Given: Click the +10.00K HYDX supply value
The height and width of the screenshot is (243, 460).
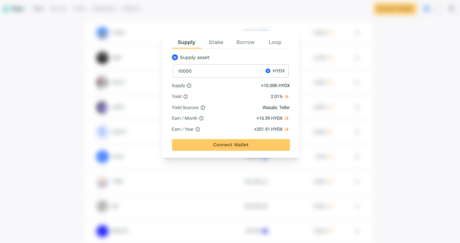Looking at the screenshot, I should click(x=275, y=85).
